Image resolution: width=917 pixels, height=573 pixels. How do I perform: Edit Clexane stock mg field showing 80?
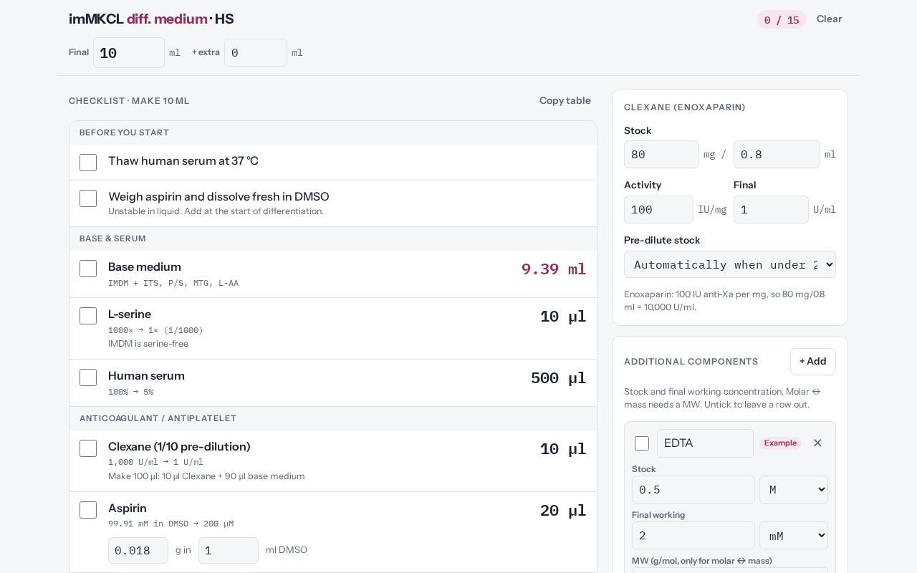click(x=661, y=155)
